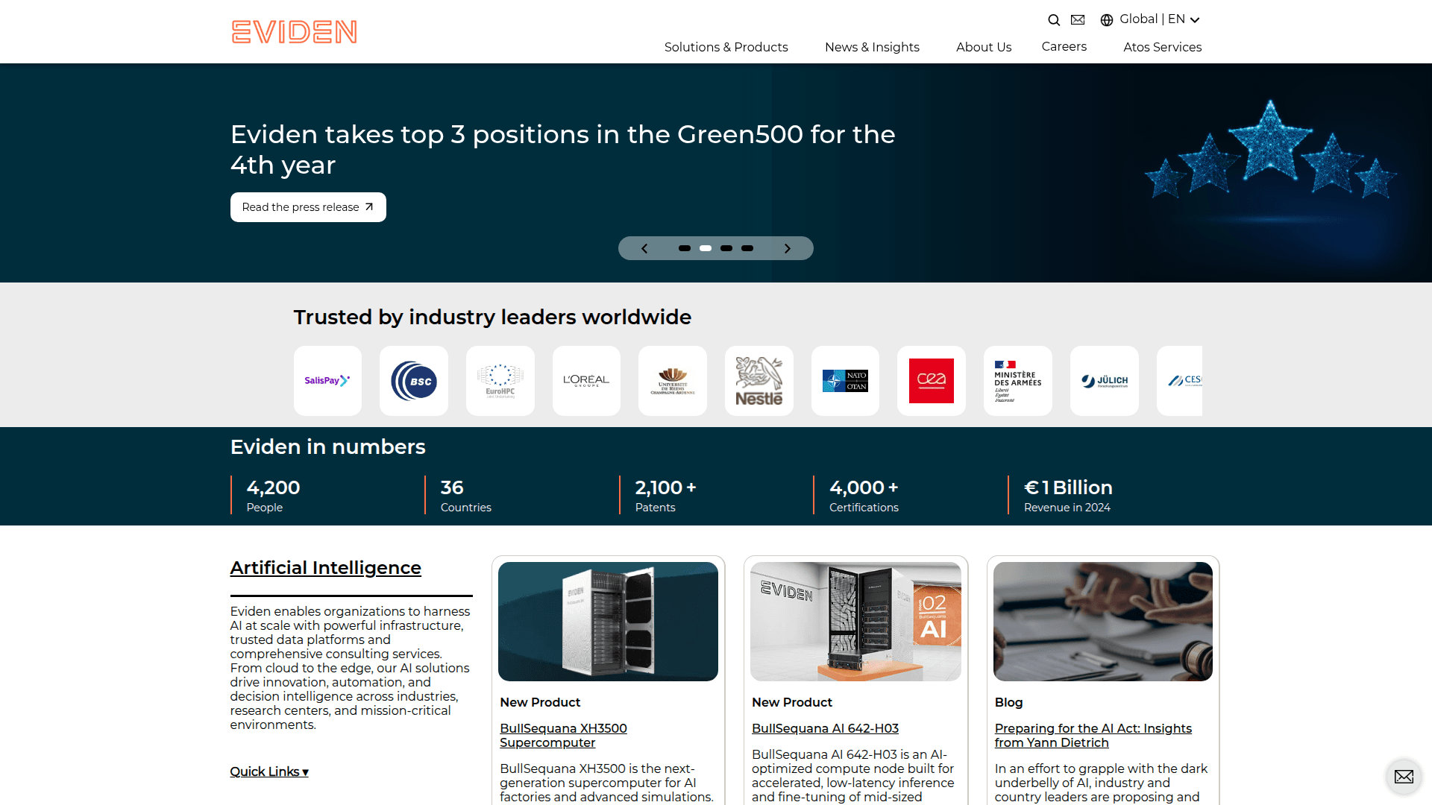Open the search icon in the header
The image size is (1432, 805).
click(1054, 19)
